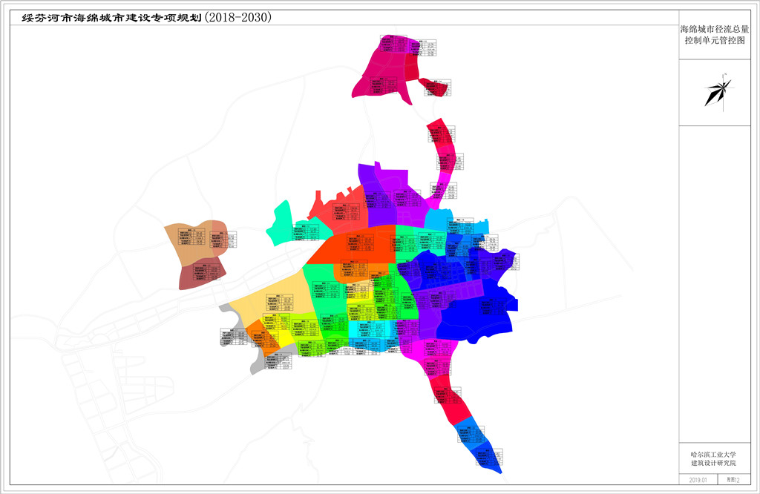760x494 pixels.
Task: Click the map title 绥芬河市海绵城市建设专项规划
Action: 112,18
